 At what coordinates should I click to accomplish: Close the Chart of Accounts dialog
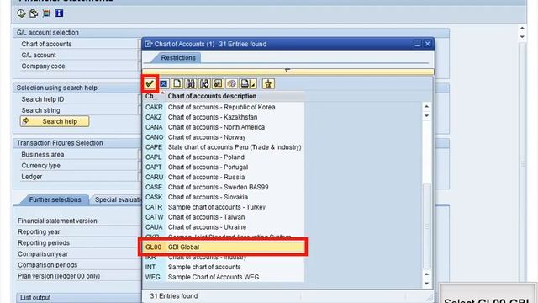pyautogui.click(x=428, y=44)
